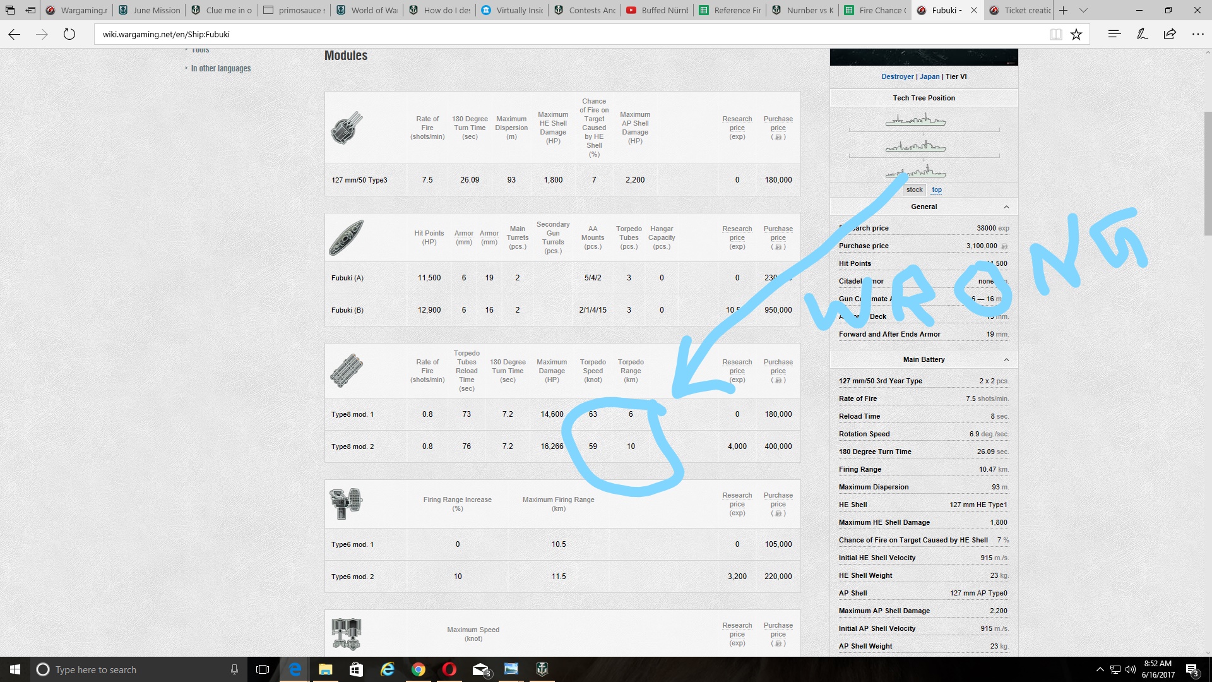This screenshot has height=682, width=1212.
Task: Click the main gun turret module icon
Action: tap(348, 128)
